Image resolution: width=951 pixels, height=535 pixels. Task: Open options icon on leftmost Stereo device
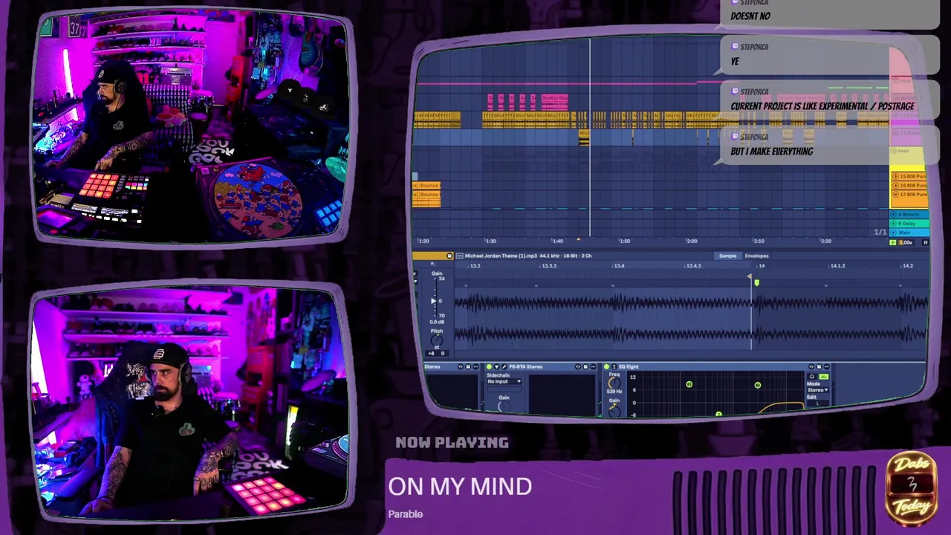click(475, 366)
